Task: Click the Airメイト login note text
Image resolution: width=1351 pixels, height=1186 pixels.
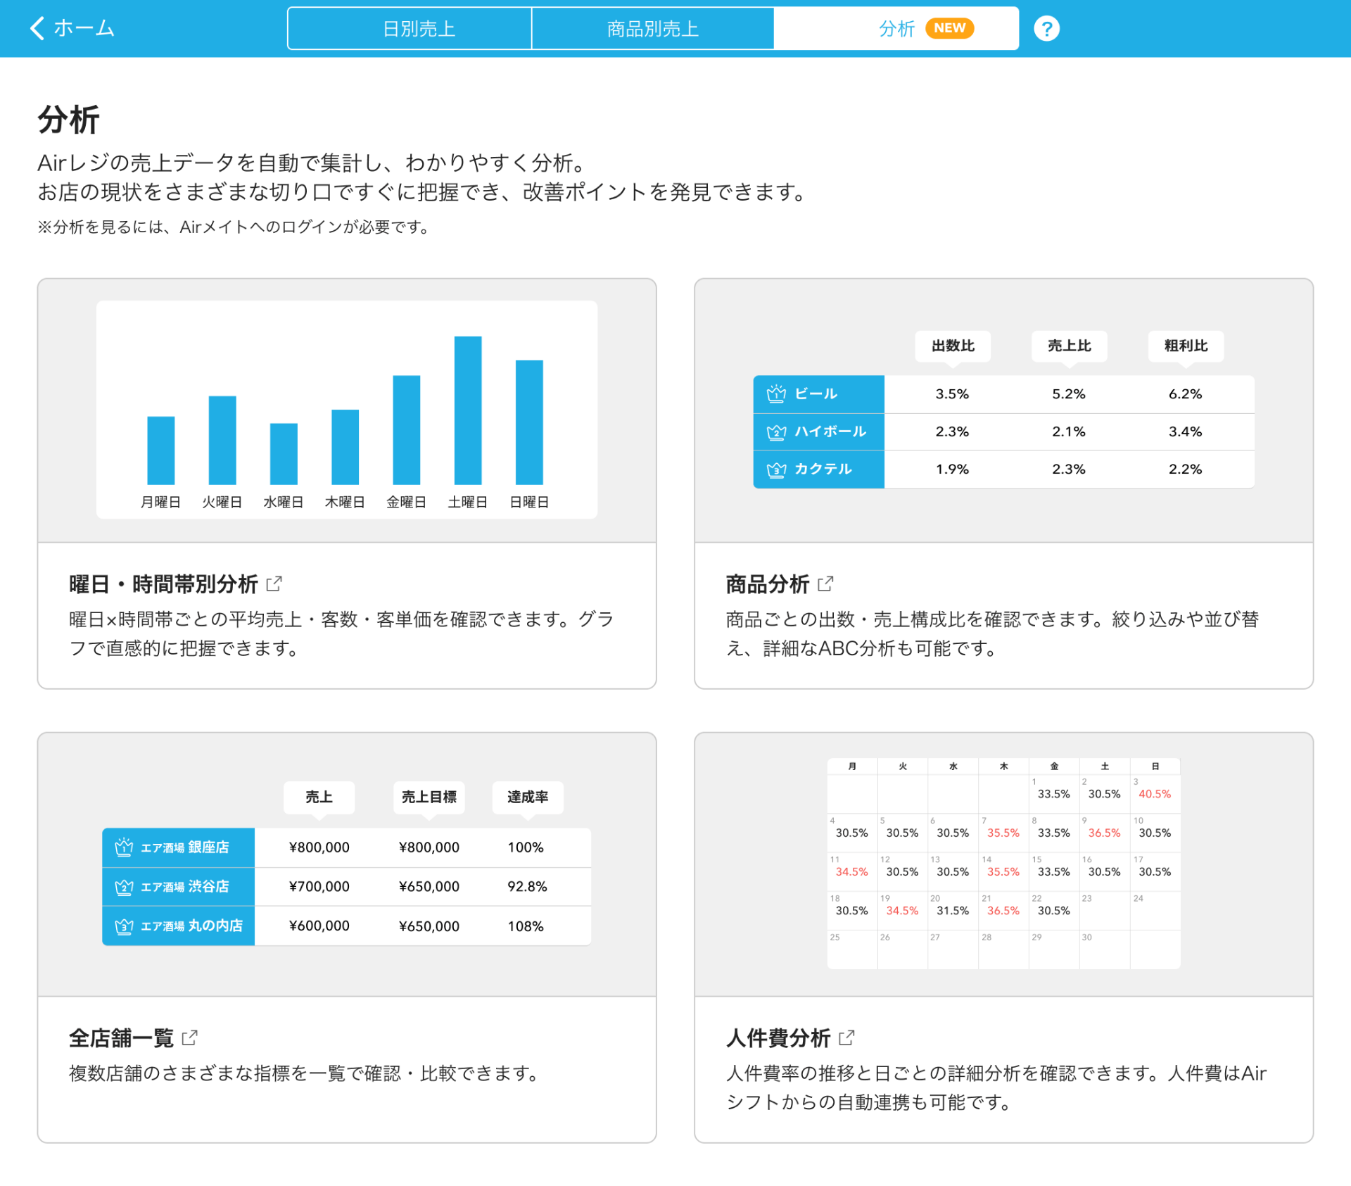Action: point(234,227)
